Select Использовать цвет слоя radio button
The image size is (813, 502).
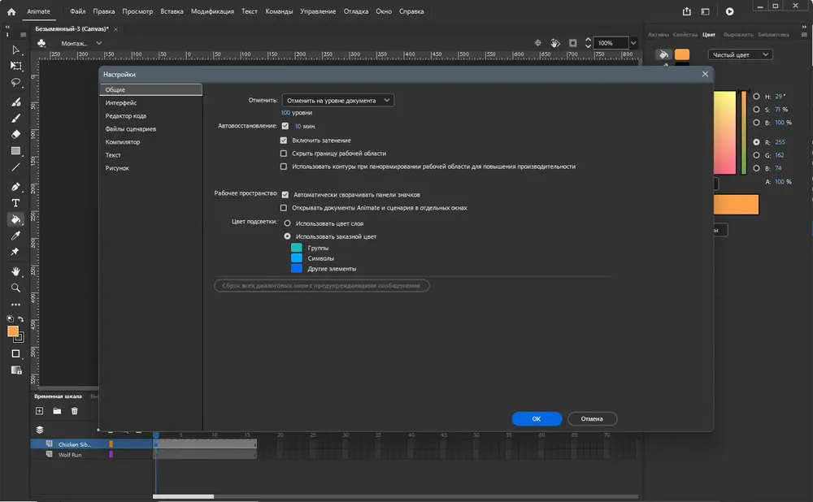click(x=287, y=223)
